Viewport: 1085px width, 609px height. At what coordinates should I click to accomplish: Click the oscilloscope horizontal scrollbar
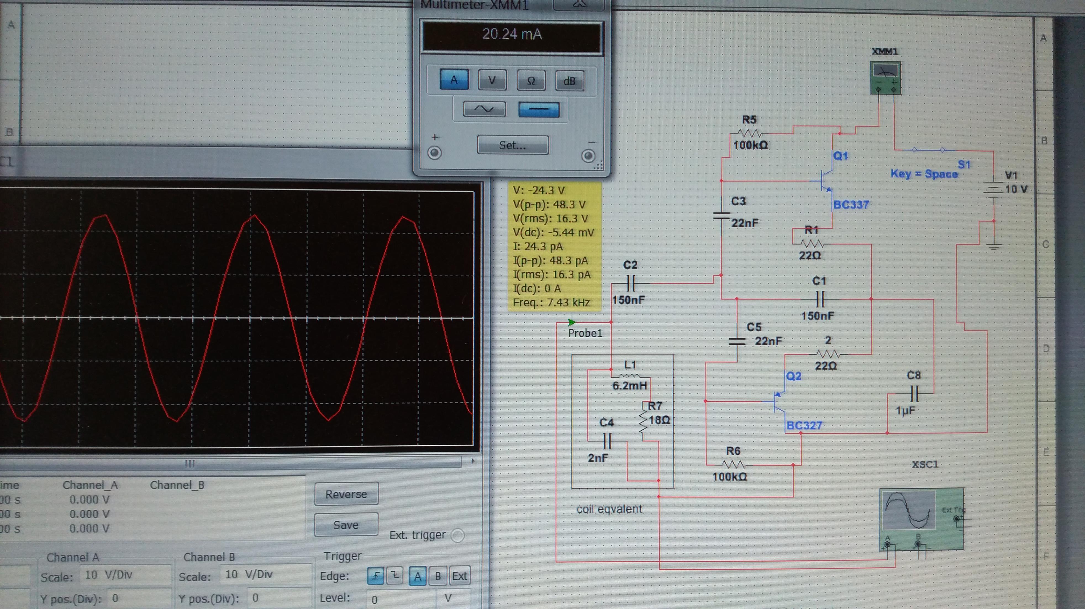[x=189, y=464]
